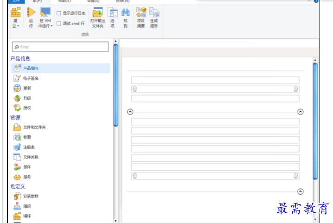Click the 运行 run play icon
333x223 pixels.
point(31,12)
